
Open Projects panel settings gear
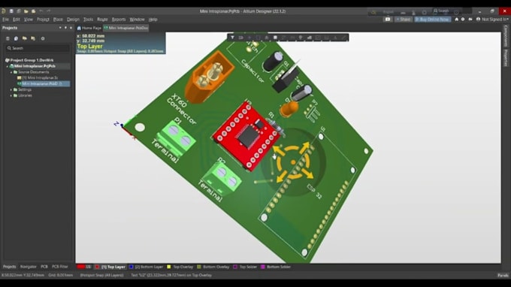pos(43,38)
